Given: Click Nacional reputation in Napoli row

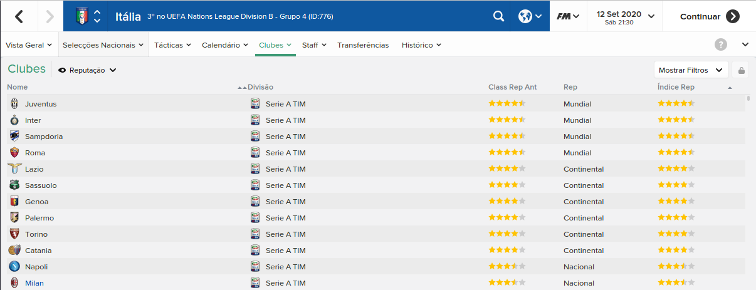Looking at the screenshot, I should coord(579,267).
